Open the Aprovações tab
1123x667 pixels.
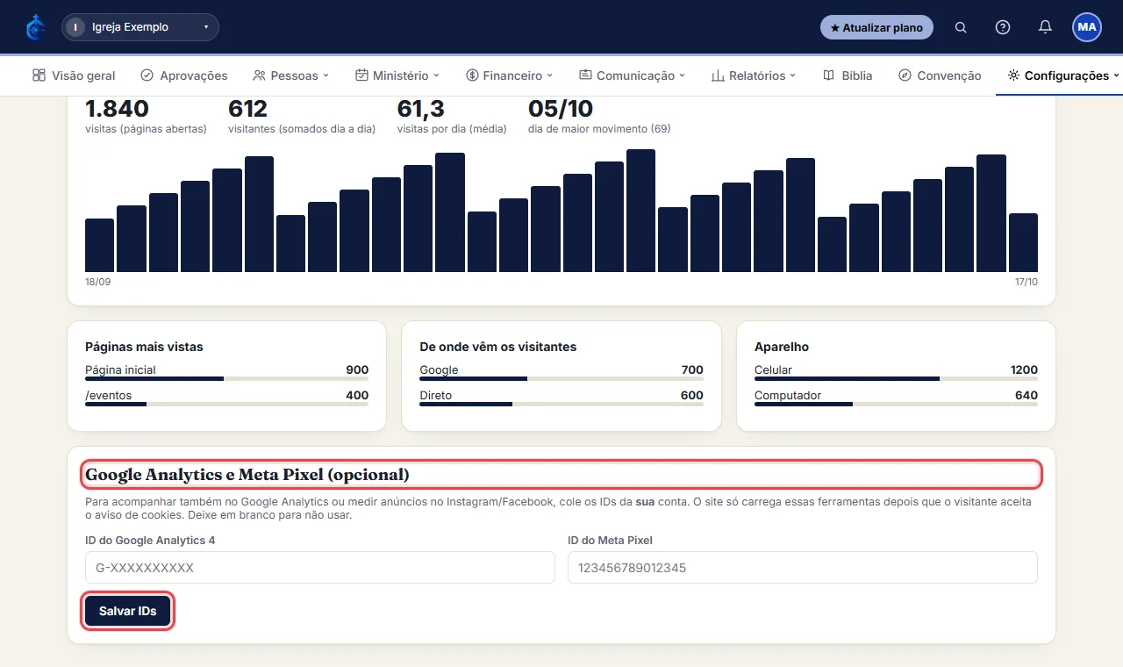[184, 75]
